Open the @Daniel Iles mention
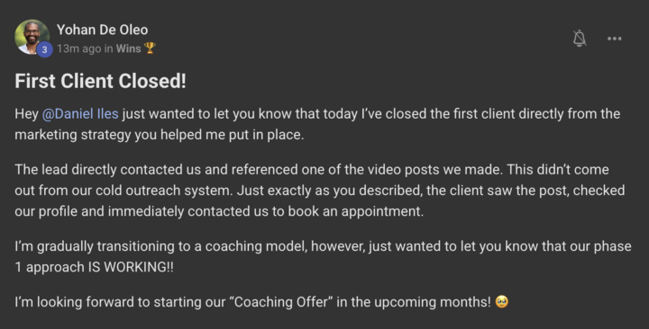The width and height of the screenshot is (649, 329). (80, 113)
